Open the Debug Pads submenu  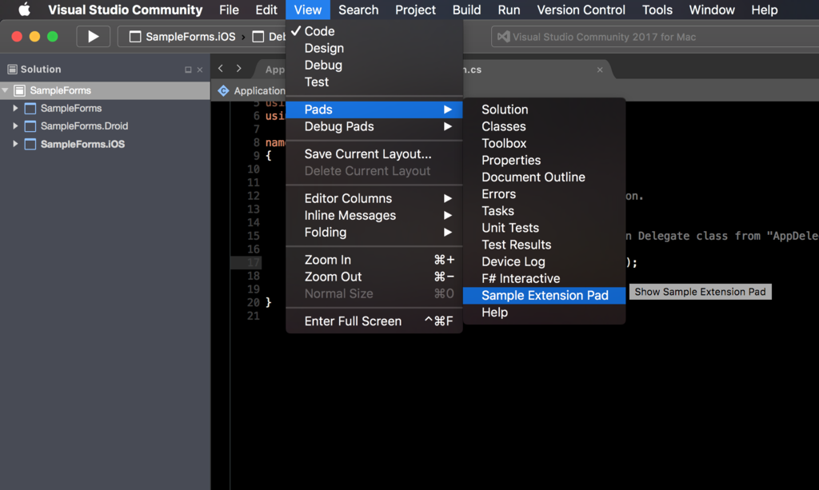(x=374, y=126)
